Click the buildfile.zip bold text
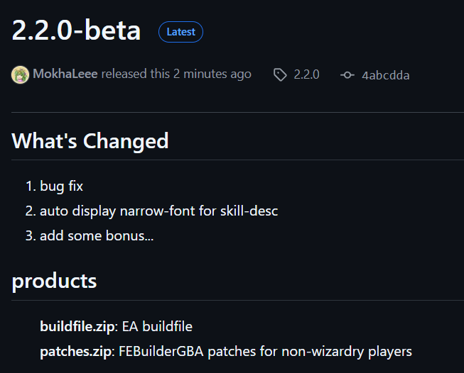The width and height of the screenshot is (464, 373). (77, 327)
